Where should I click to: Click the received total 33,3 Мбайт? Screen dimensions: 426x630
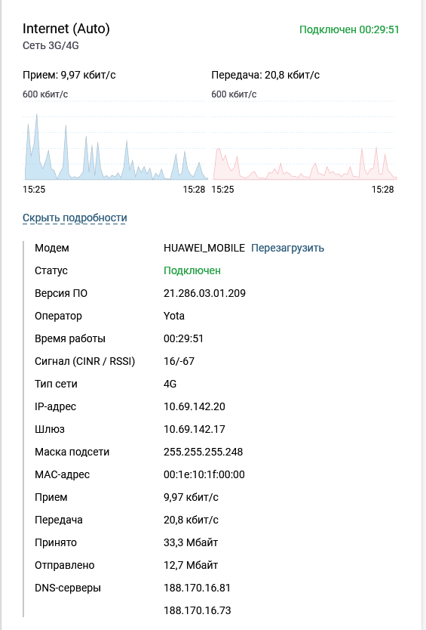[x=191, y=542]
